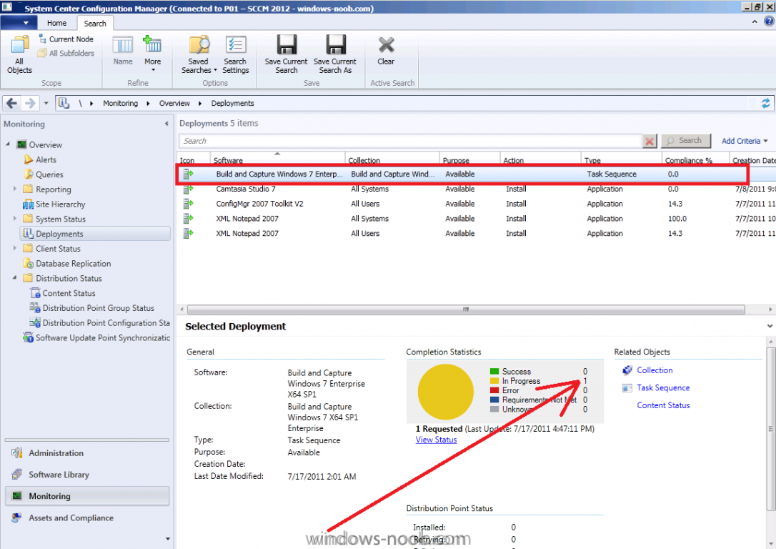
Task: Clear the search box with the red X
Action: [x=650, y=141]
